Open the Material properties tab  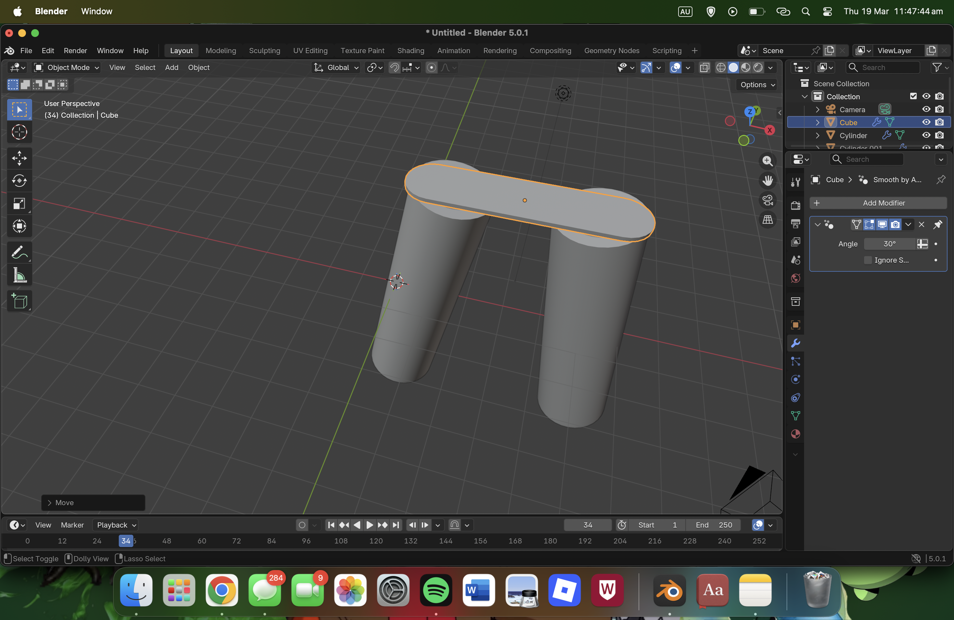click(795, 434)
